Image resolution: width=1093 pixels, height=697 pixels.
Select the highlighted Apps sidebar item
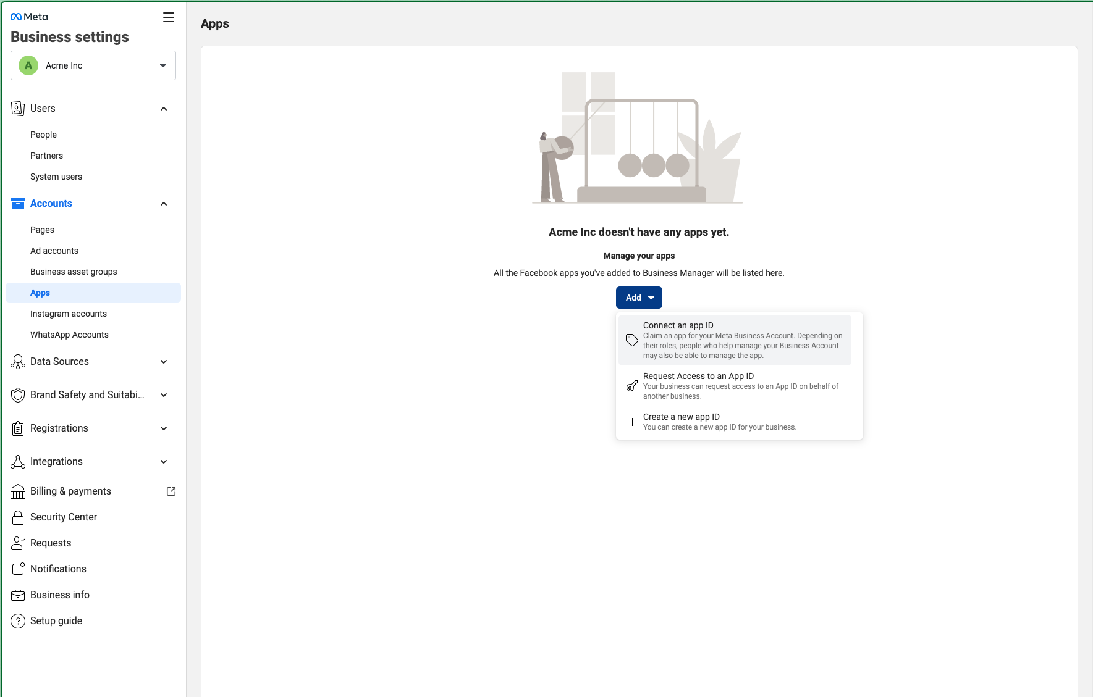coord(93,293)
